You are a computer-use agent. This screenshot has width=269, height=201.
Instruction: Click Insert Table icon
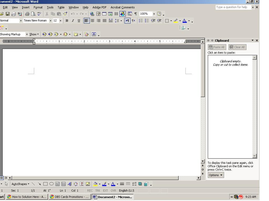[x=104, y=14]
